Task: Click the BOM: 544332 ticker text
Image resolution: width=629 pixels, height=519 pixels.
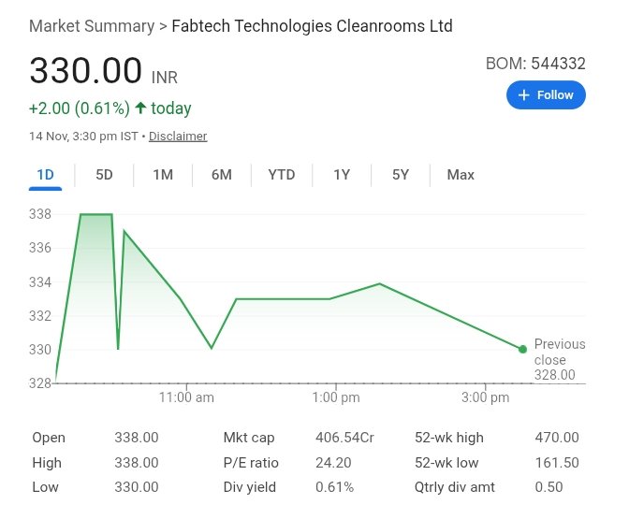Action: [535, 64]
